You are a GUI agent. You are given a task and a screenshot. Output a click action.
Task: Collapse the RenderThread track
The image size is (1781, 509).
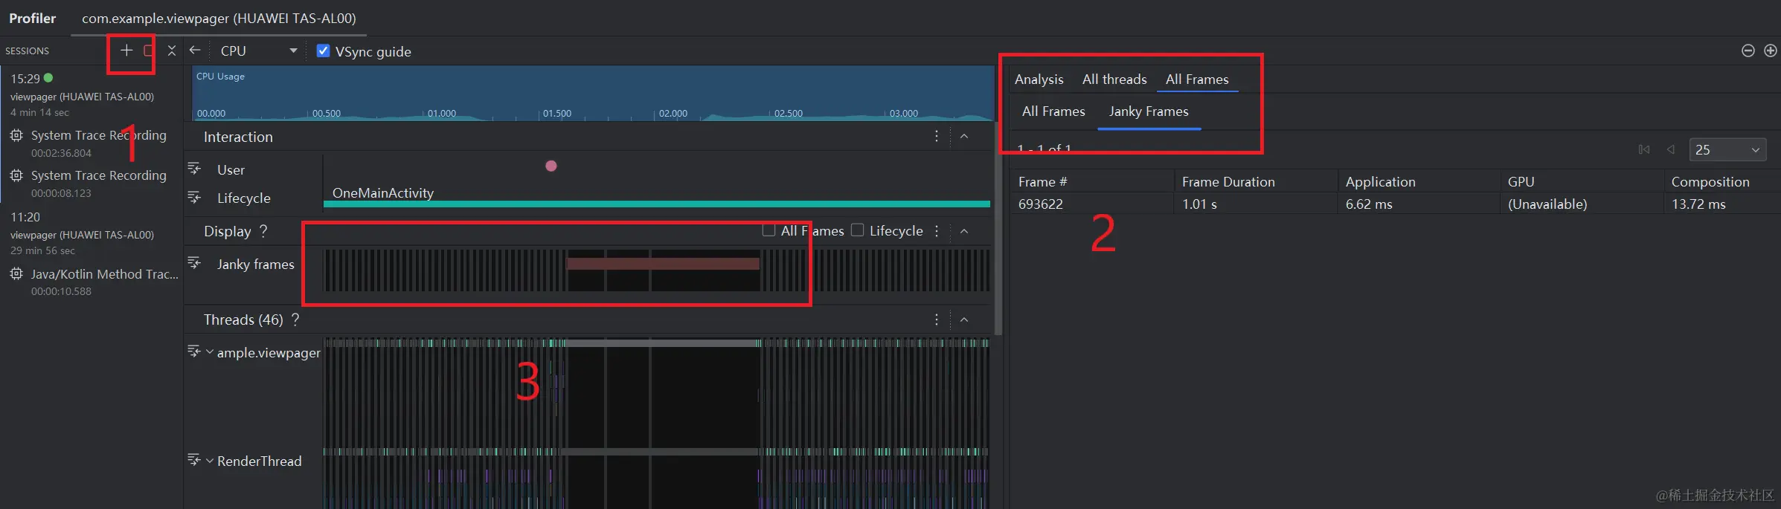[210, 461]
